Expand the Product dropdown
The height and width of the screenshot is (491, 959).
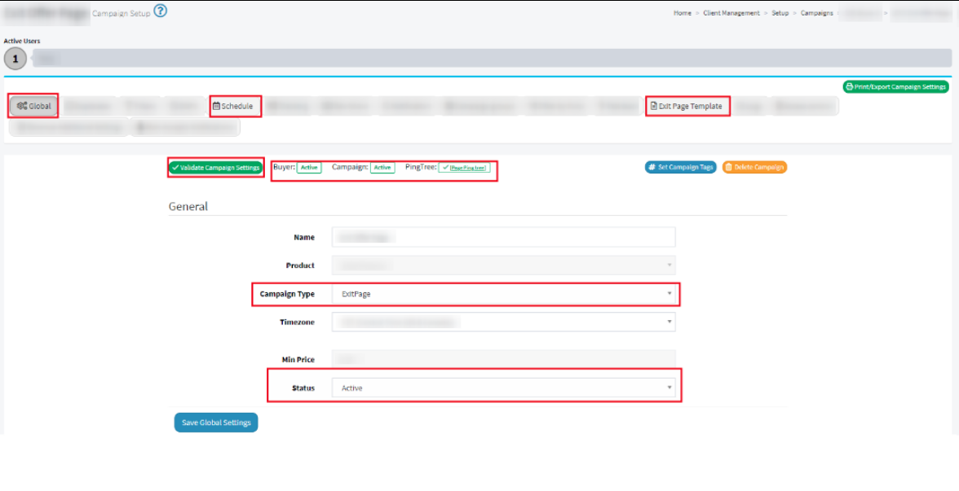coord(503,265)
